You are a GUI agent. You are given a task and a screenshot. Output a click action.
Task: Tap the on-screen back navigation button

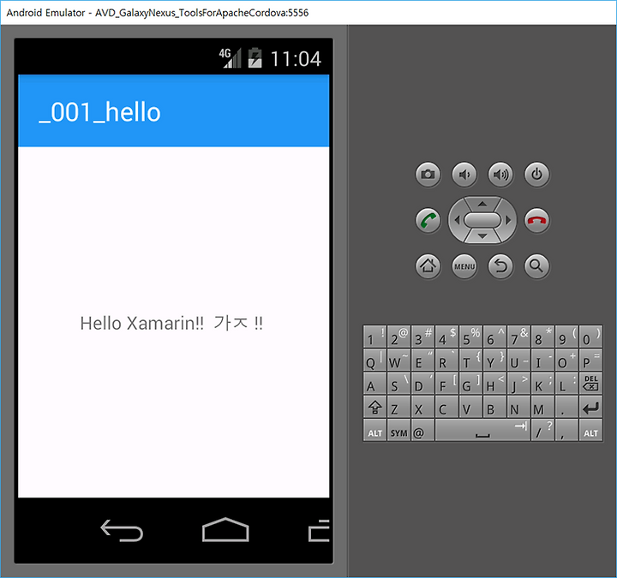pyautogui.click(x=122, y=530)
